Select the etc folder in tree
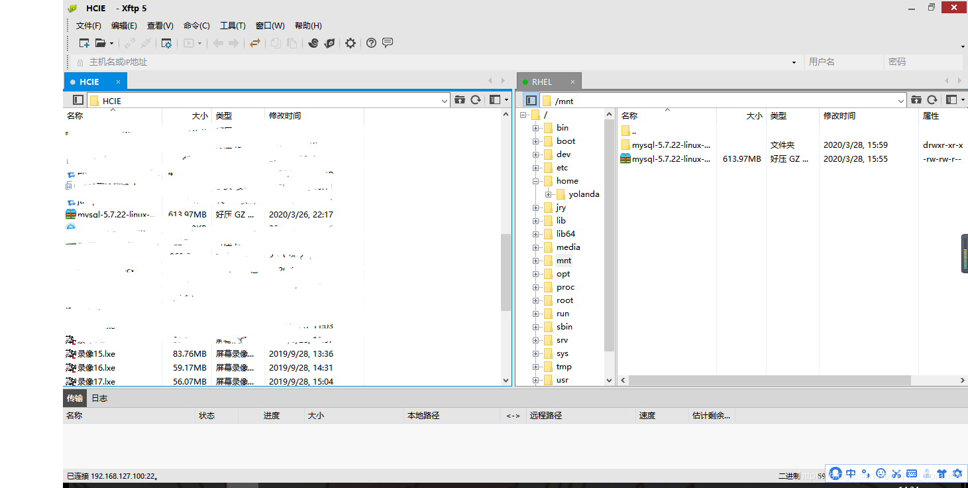This screenshot has height=488, width=968. point(562,168)
